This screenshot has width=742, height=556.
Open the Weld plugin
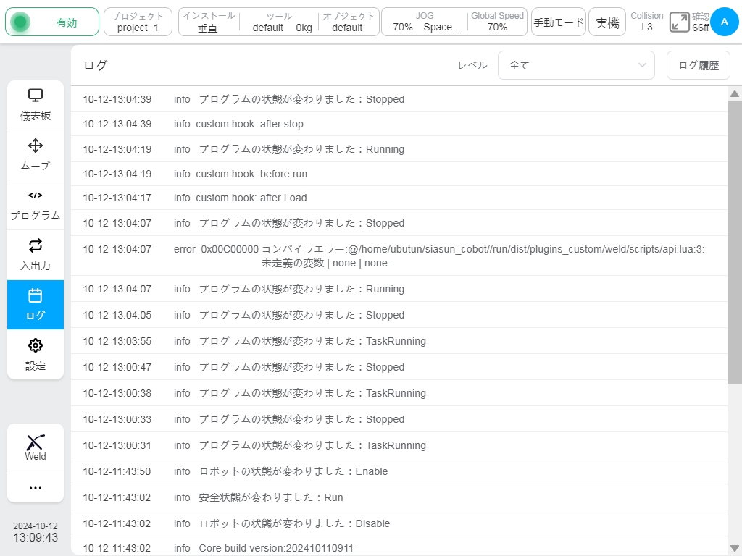pyautogui.click(x=36, y=447)
